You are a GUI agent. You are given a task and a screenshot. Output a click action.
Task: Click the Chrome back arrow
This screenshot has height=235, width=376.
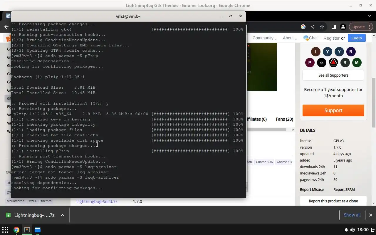click(6, 27)
